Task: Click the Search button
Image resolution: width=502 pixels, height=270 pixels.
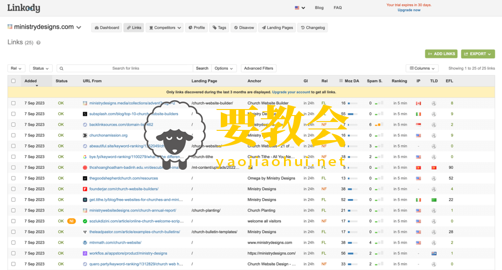Action: click(x=202, y=68)
